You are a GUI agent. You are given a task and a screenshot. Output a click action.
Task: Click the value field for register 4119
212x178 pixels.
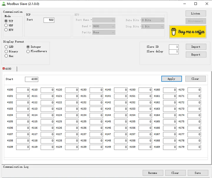click(x=47, y=147)
